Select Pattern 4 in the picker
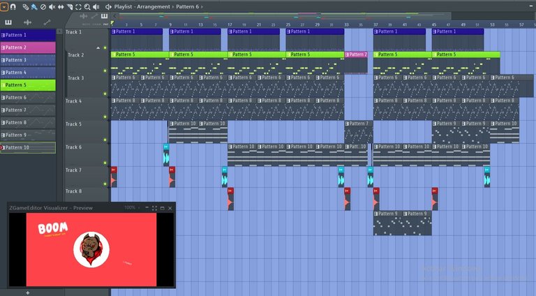Screen dimensions: 536x296 click(x=28, y=73)
